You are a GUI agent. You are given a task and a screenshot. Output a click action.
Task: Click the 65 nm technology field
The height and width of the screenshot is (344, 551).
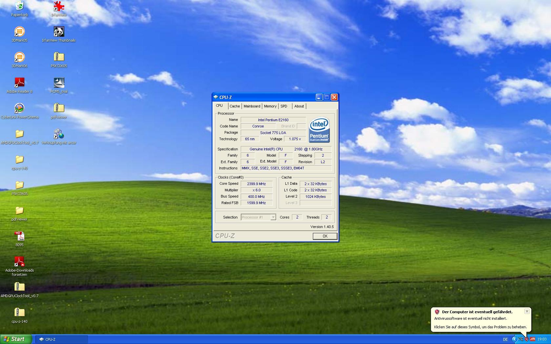pyautogui.click(x=250, y=139)
